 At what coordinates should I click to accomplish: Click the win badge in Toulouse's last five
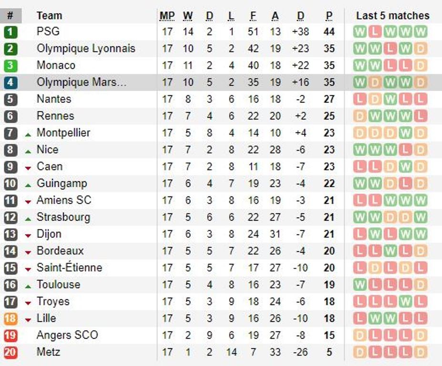click(x=360, y=285)
